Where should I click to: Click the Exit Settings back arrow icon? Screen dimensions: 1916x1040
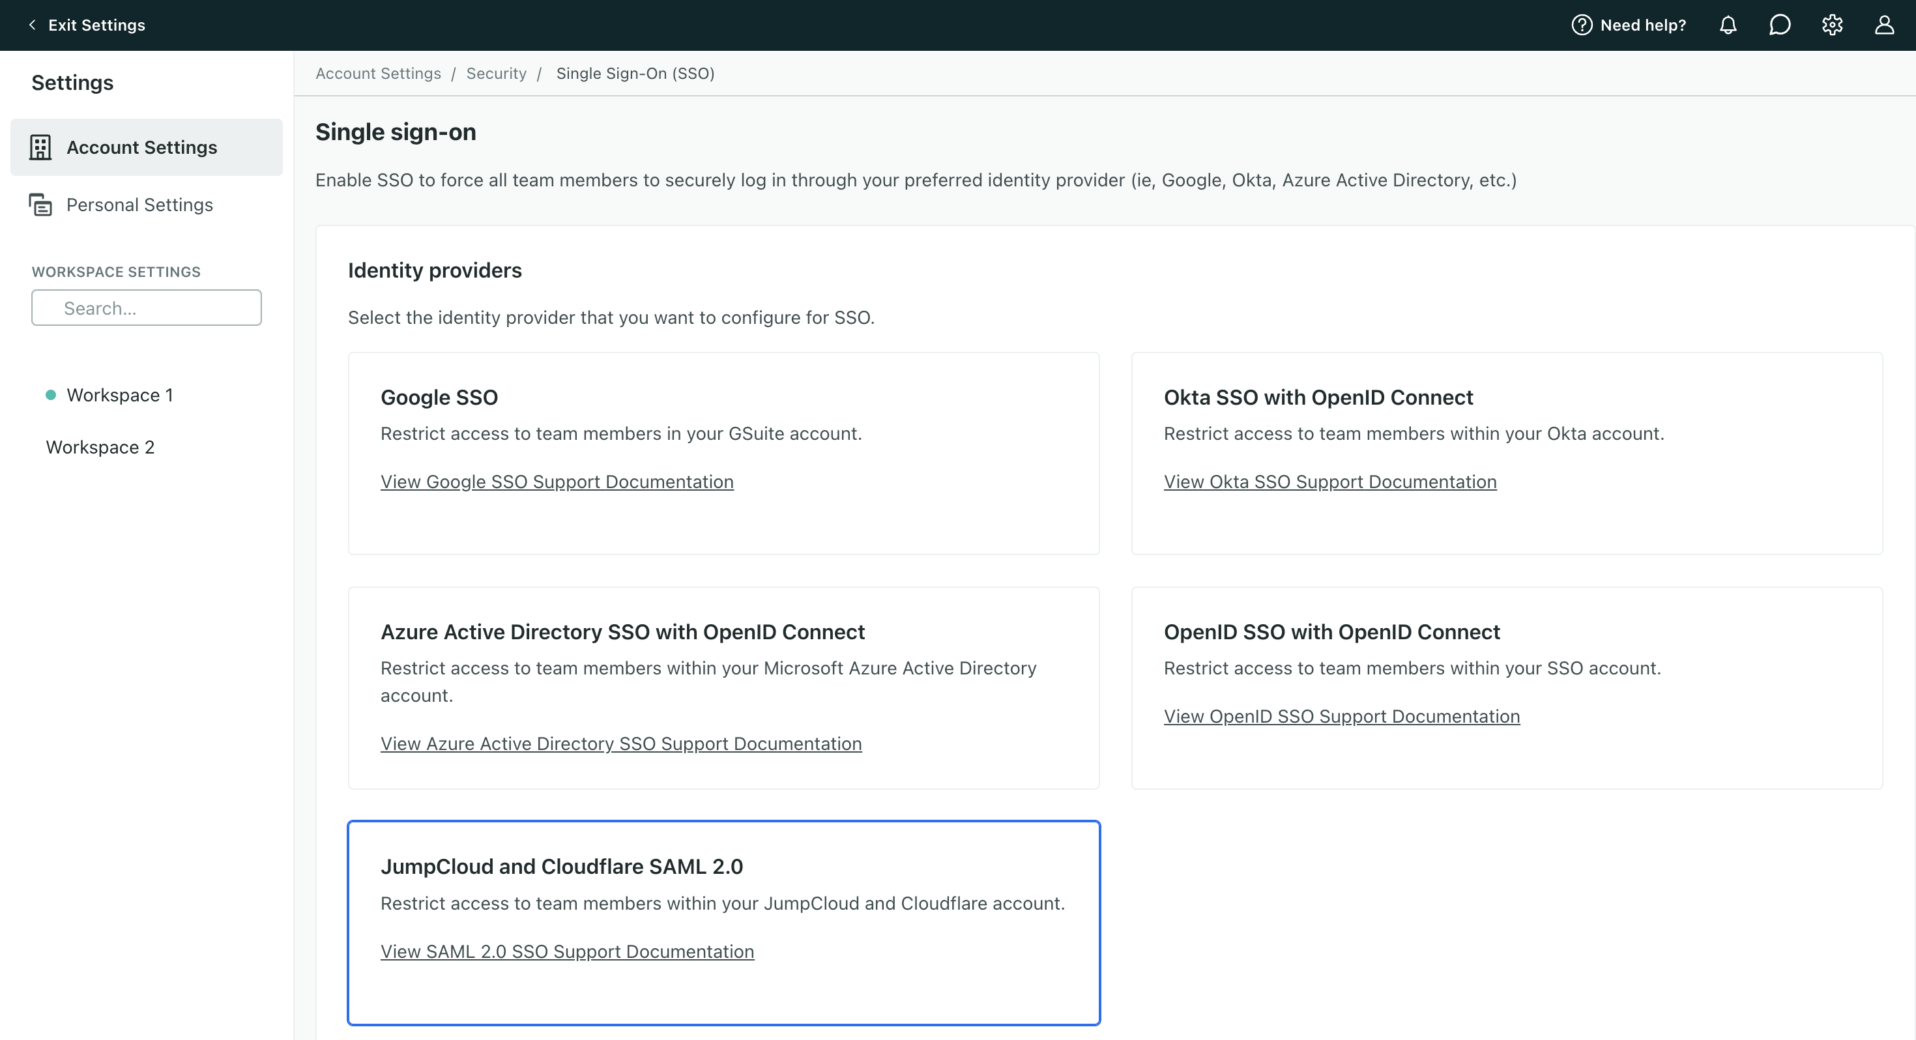pyautogui.click(x=31, y=24)
